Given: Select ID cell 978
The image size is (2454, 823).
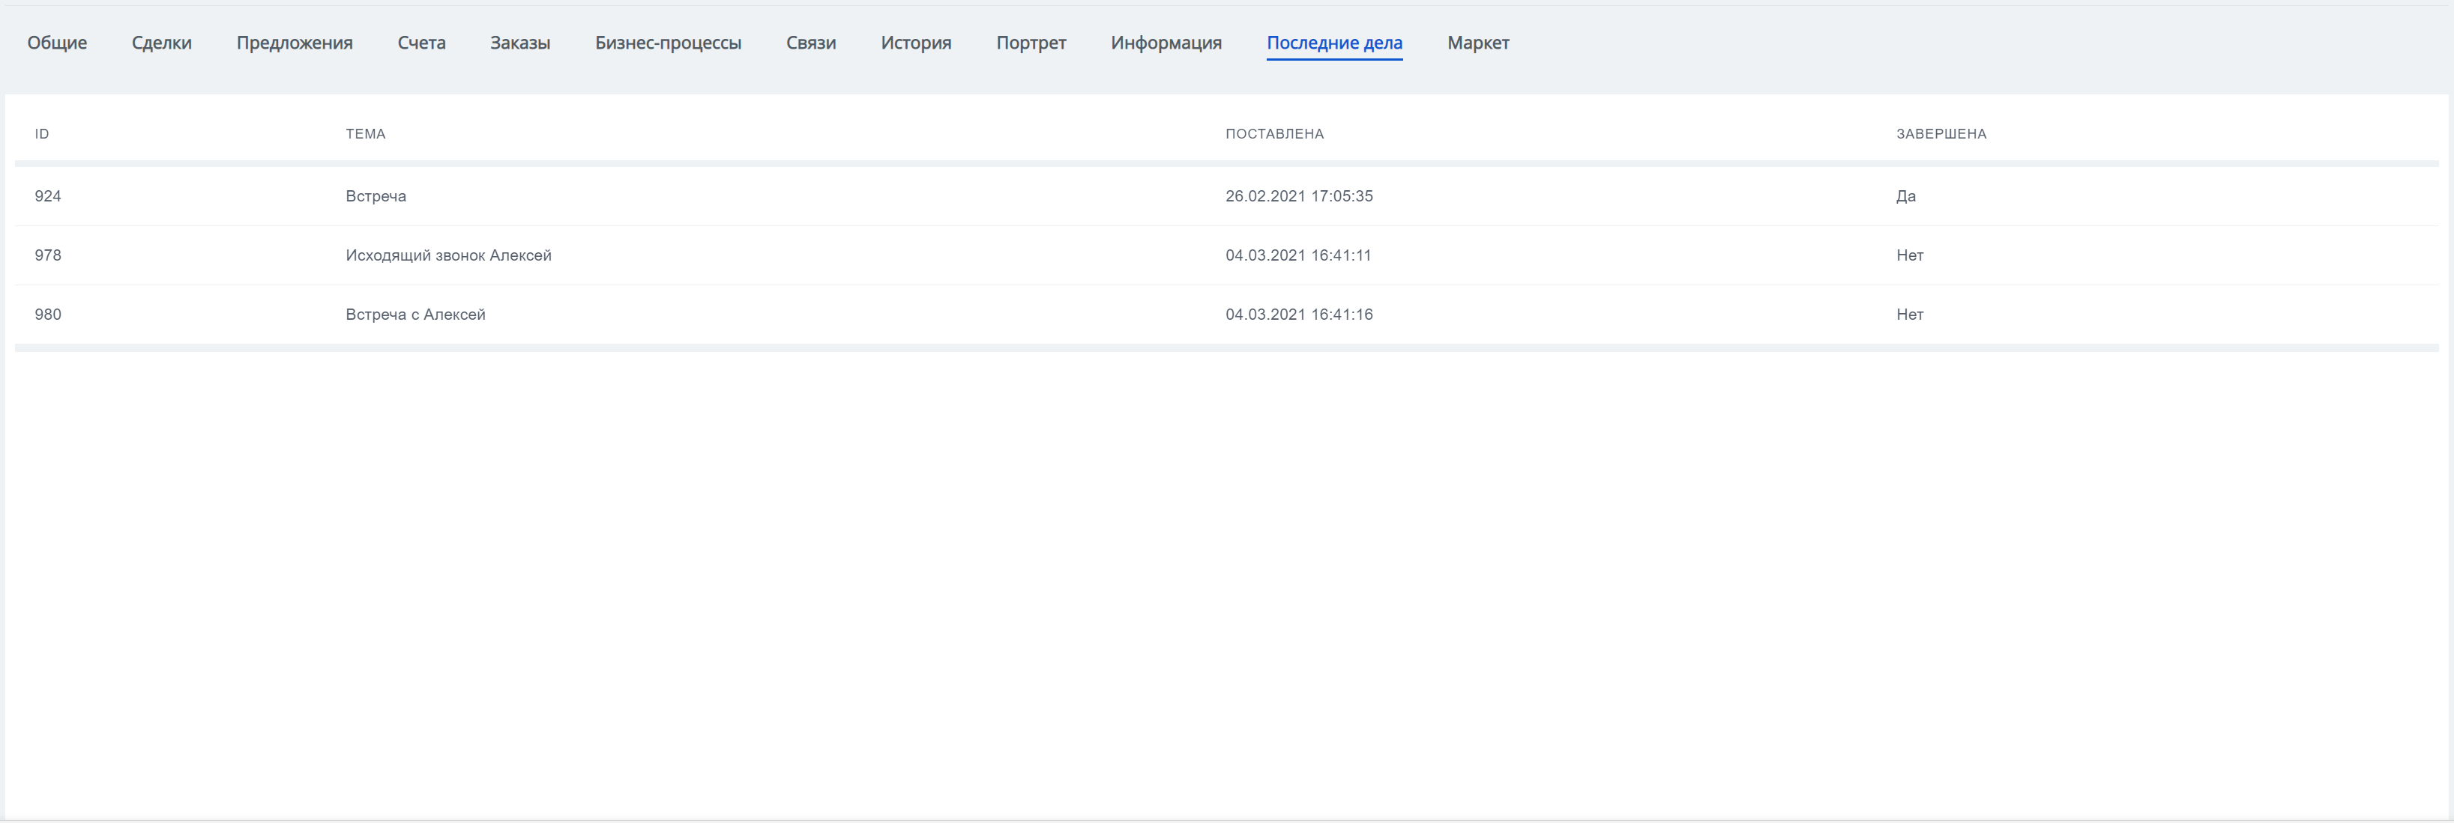Looking at the screenshot, I should (48, 255).
